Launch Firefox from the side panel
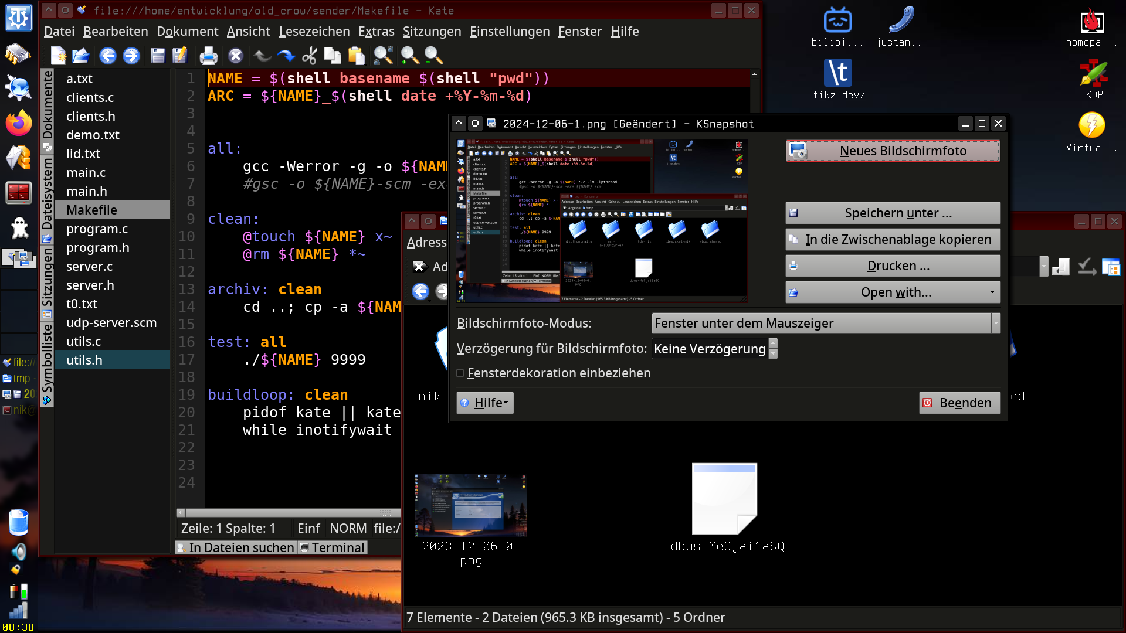1126x633 pixels. tap(18, 123)
